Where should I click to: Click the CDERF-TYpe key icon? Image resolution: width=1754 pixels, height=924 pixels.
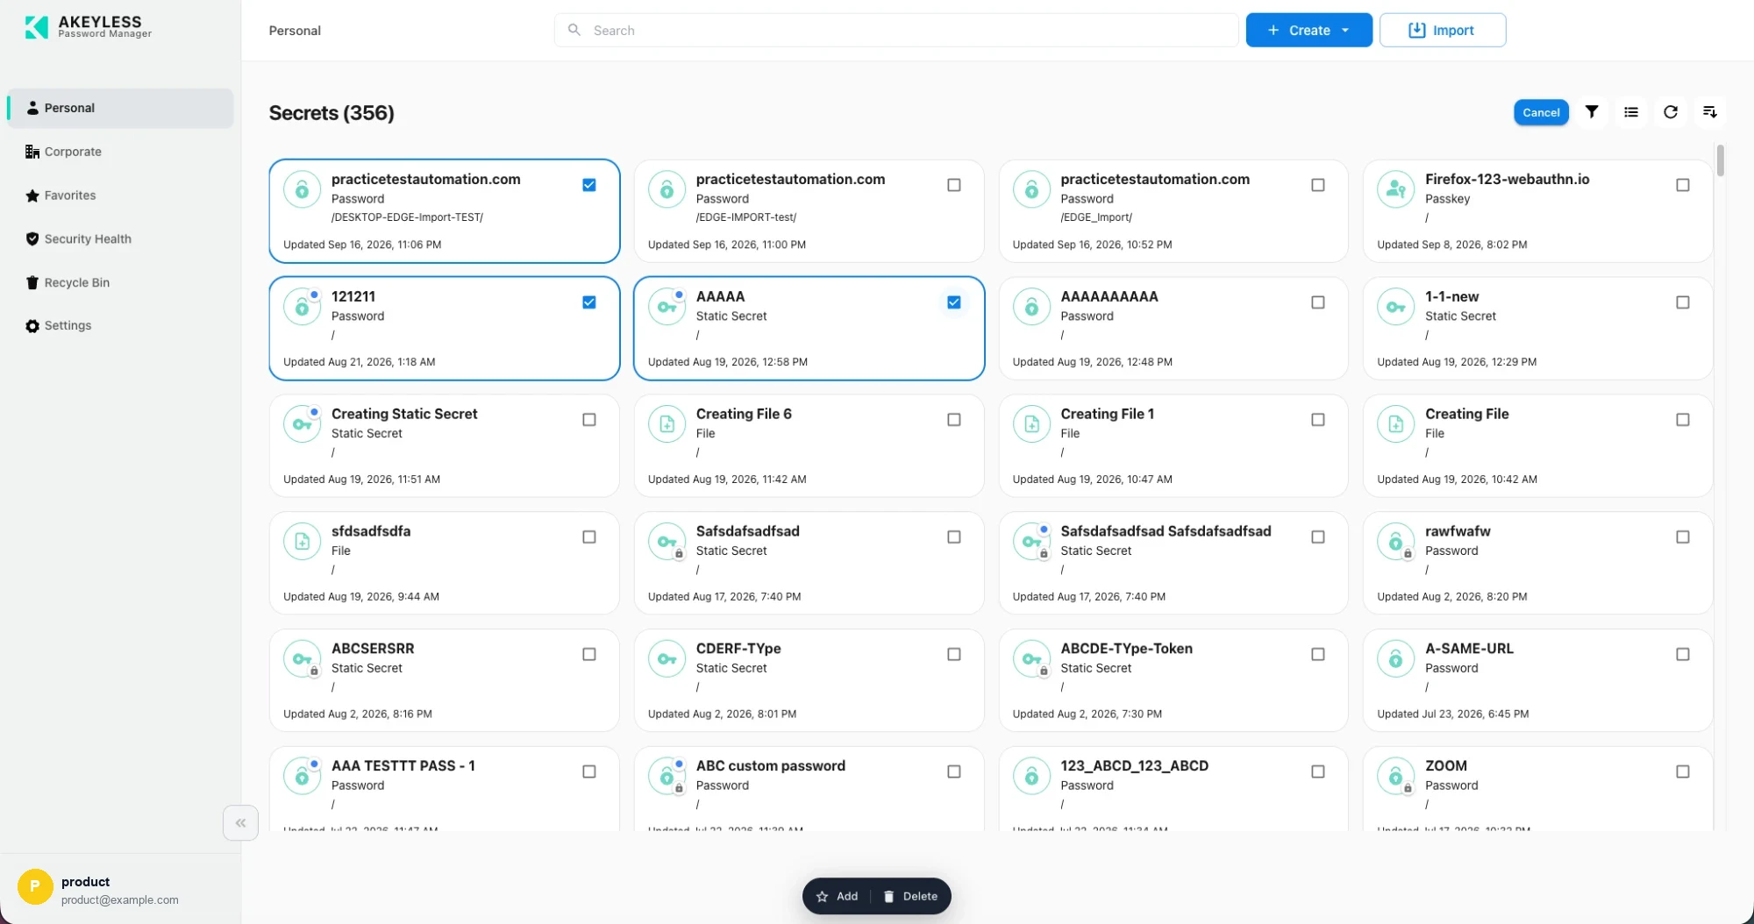(x=667, y=658)
